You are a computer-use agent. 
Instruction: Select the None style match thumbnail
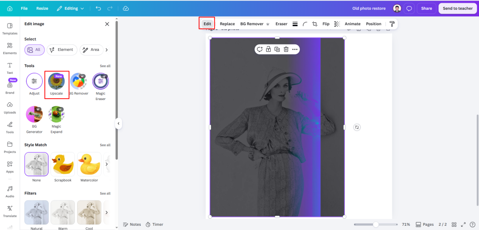click(36, 164)
